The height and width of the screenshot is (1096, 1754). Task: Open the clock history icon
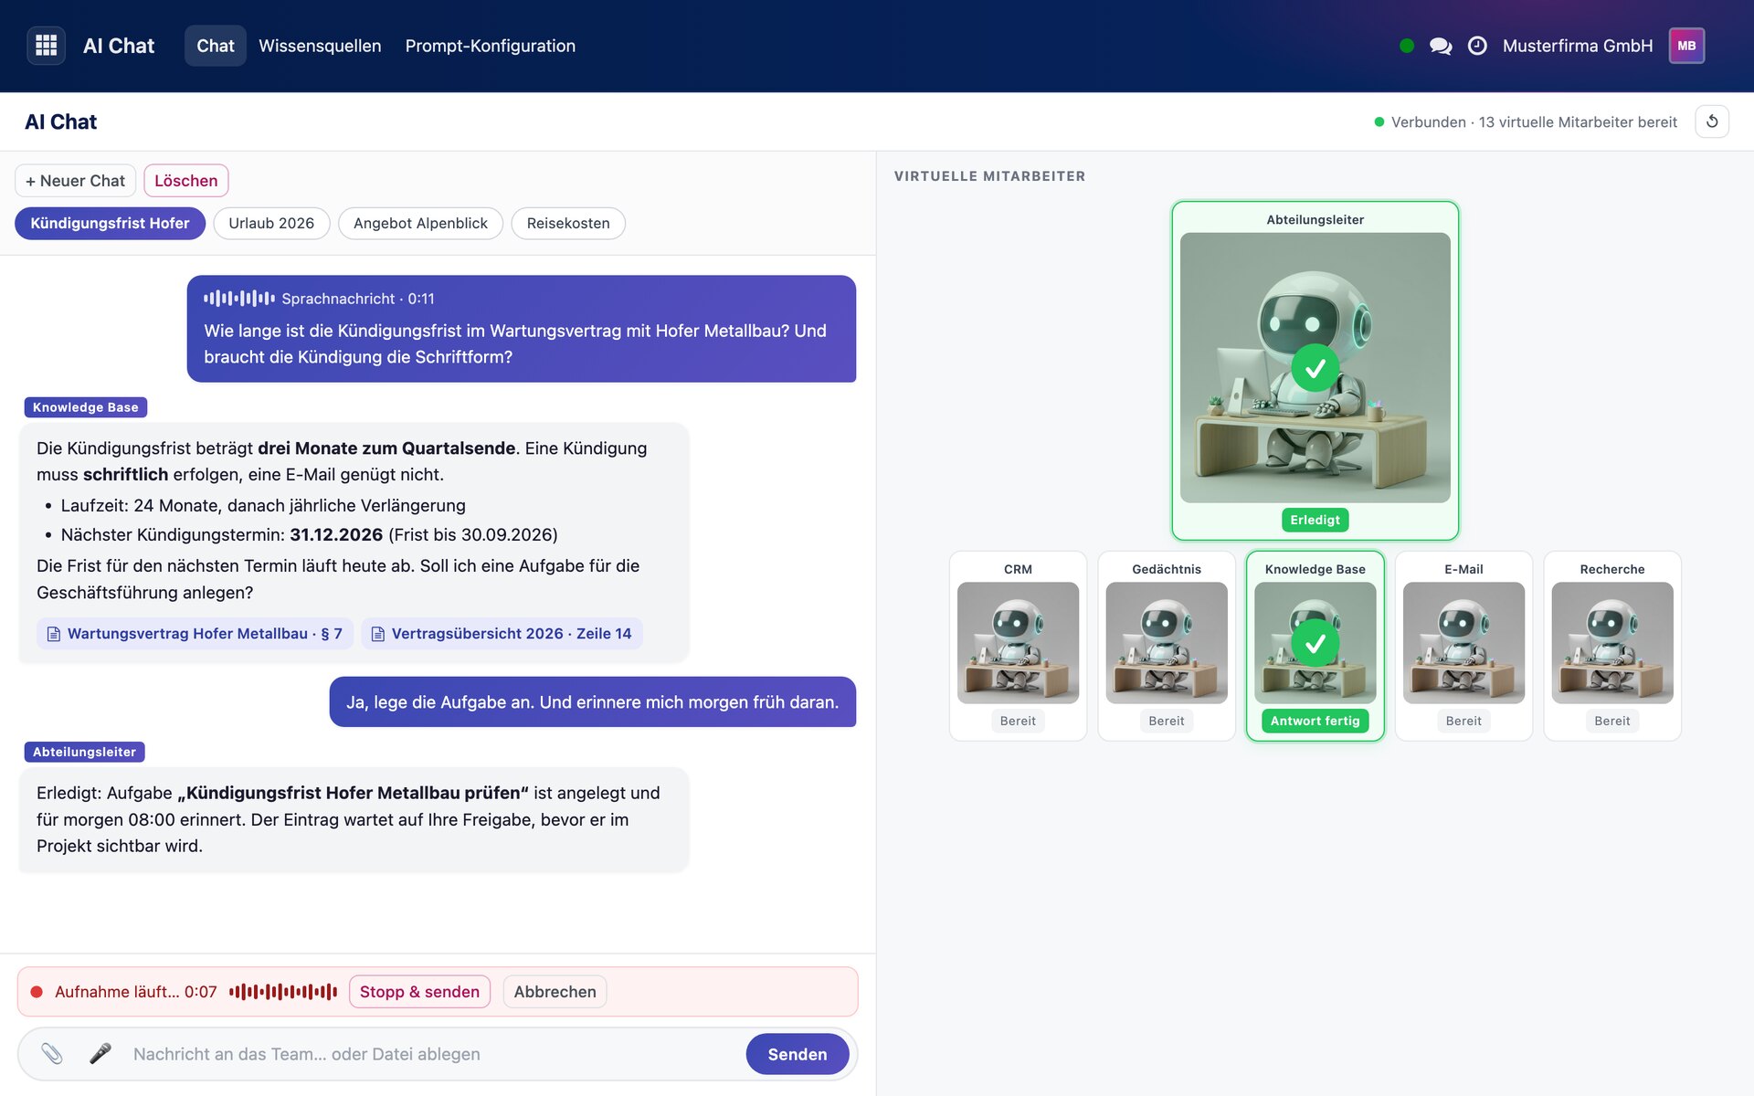[1477, 46]
